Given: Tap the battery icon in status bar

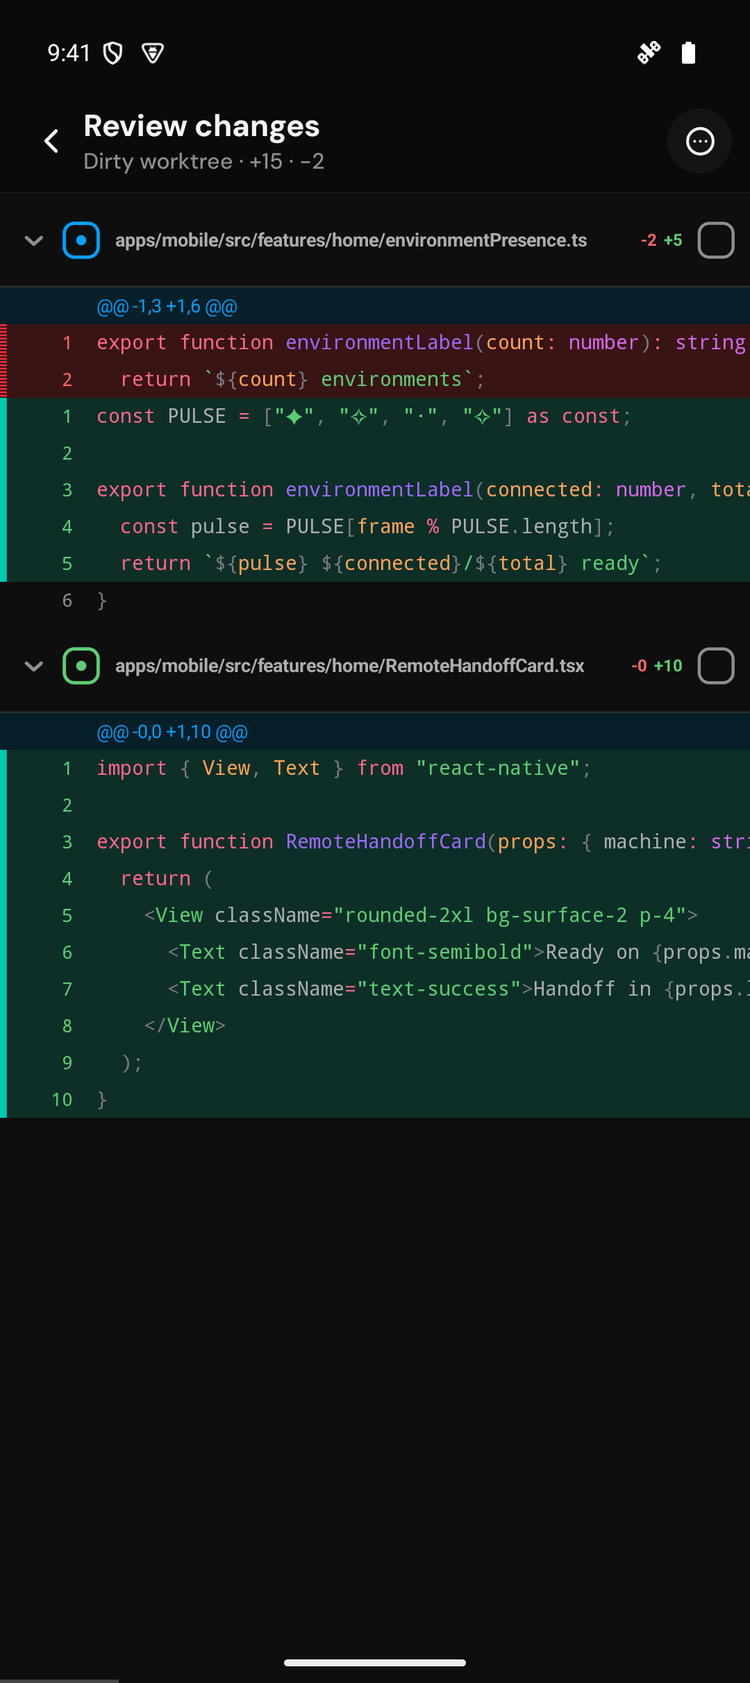Looking at the screenshot, I should (688, 53).
